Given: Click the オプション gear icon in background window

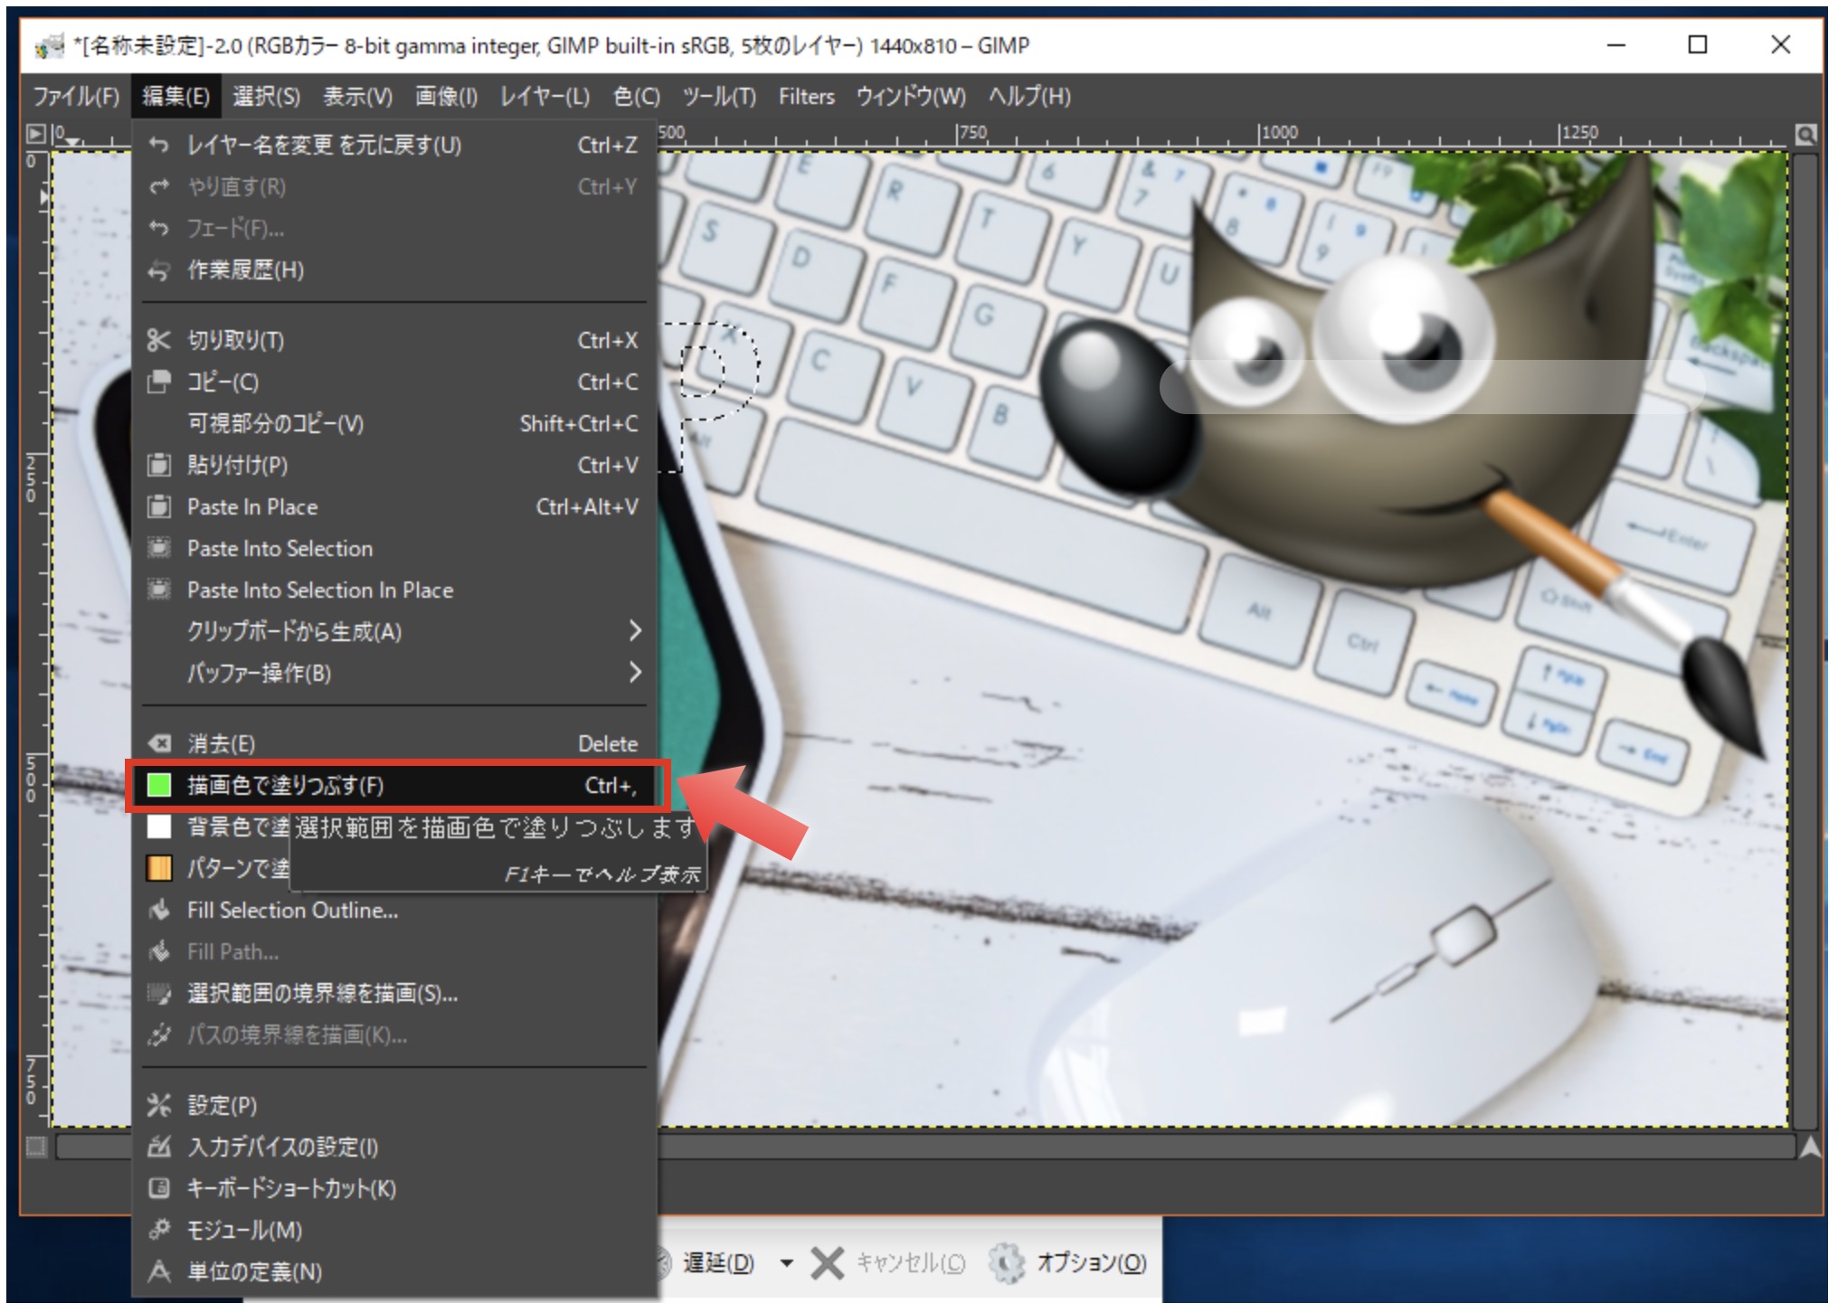Looking at the screenshot, I should (1007, 1262).
